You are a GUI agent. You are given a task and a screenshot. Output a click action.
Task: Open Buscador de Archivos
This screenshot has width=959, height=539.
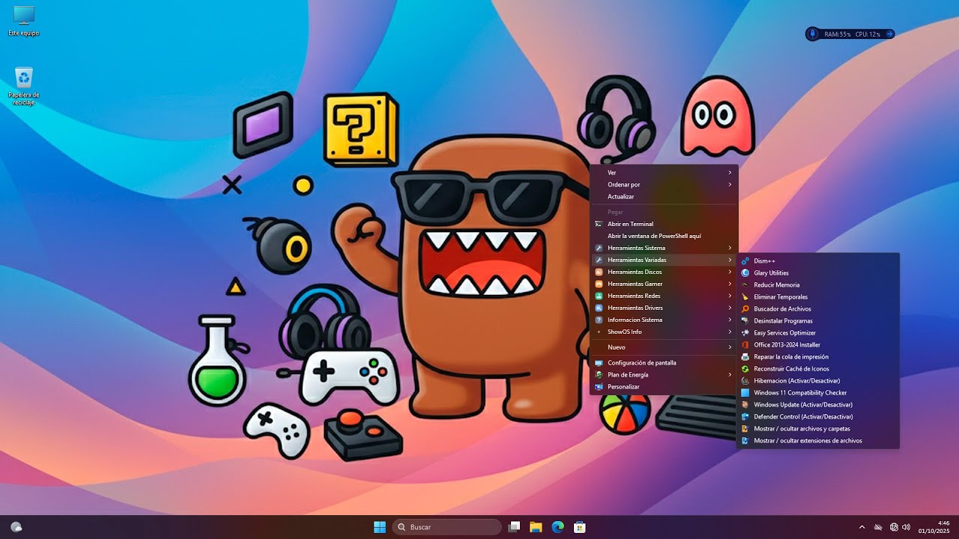click(x=818, y=308)
